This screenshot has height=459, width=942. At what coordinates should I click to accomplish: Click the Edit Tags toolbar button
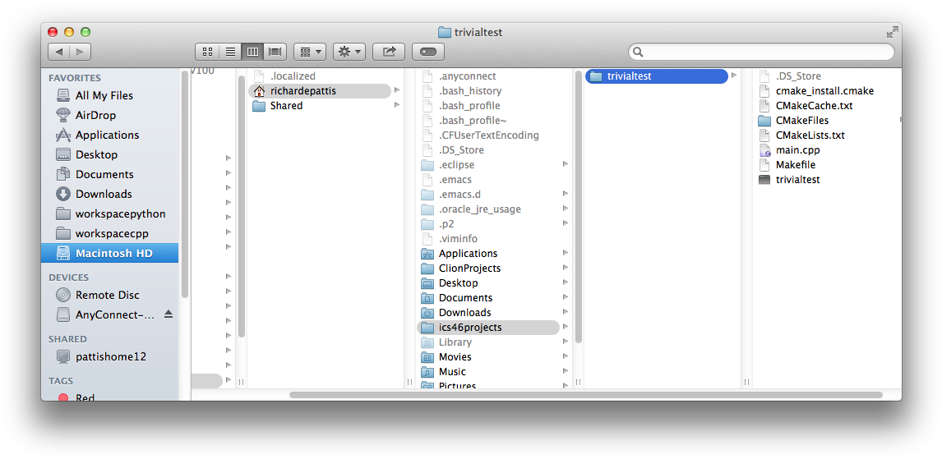coord(428,52)
